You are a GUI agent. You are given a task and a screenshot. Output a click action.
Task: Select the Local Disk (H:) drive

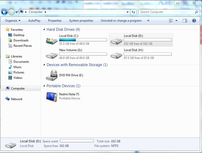116,54
